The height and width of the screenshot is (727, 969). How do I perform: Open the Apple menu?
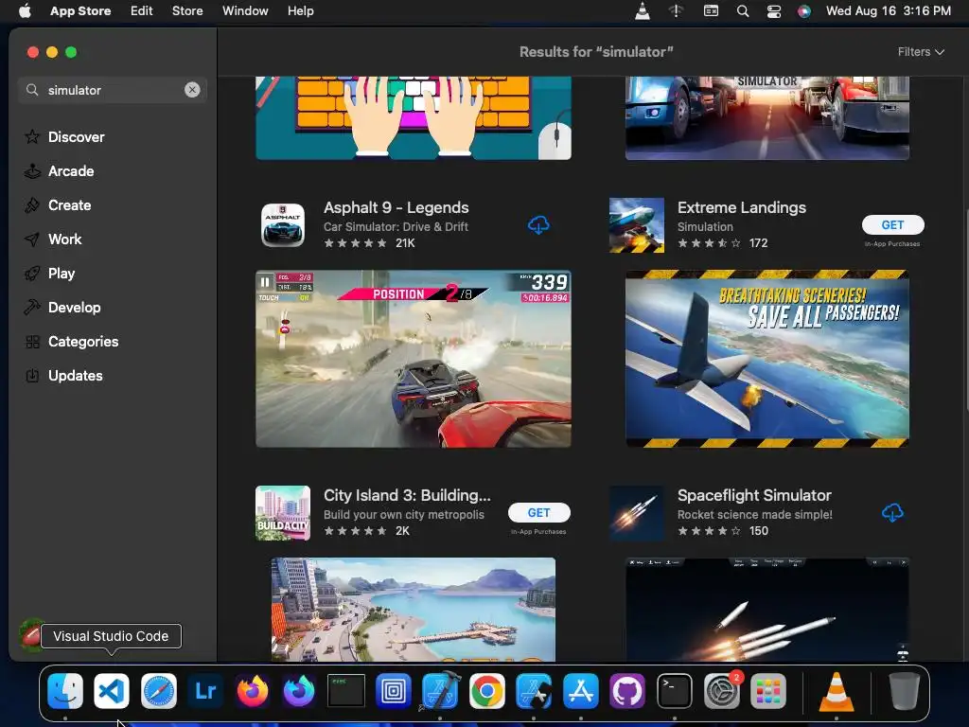click(x=25, y=11)
